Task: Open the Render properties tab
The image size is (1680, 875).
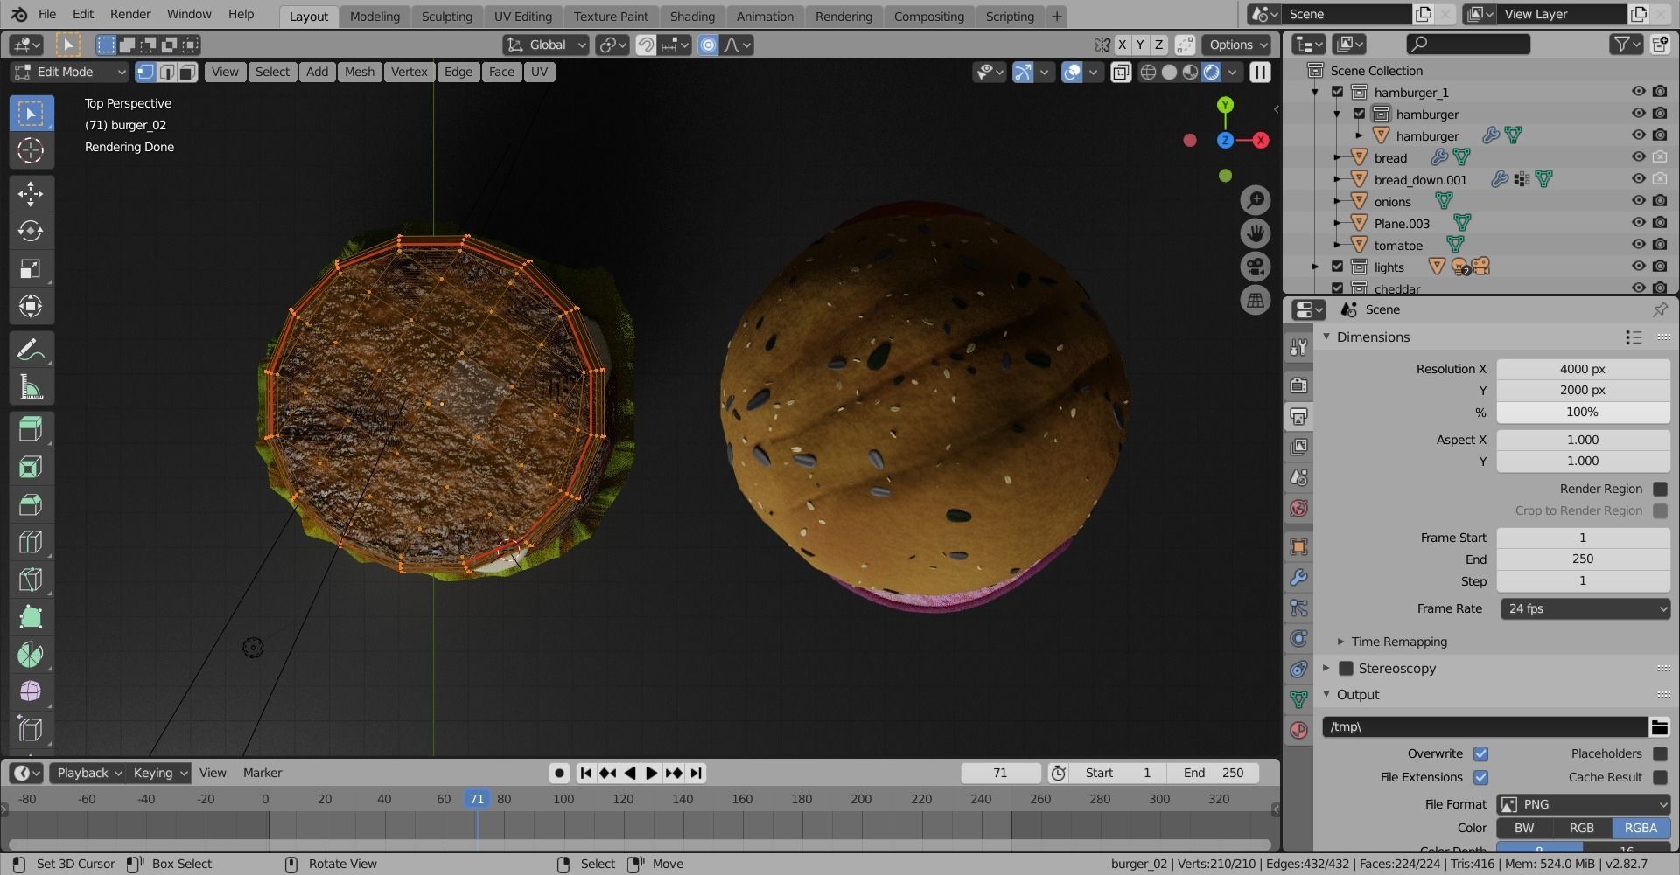Action: click(1298, 385)
